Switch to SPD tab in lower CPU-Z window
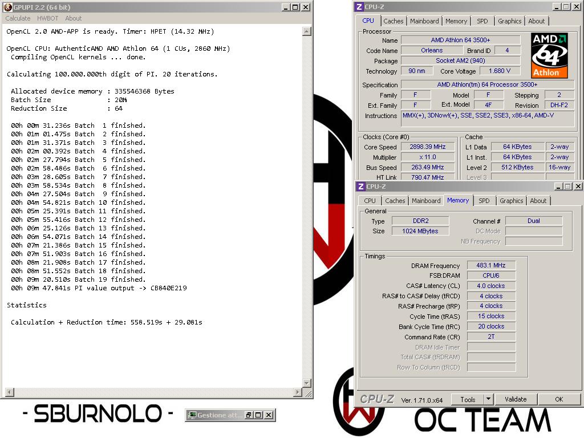The width and height of the screenshot is (584, 438). [x=484, y=201]
